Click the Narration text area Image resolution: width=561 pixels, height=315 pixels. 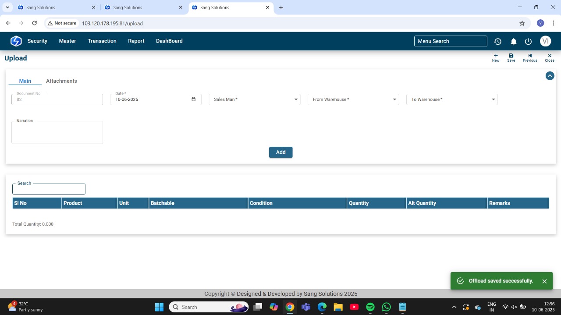pos(57,133)
